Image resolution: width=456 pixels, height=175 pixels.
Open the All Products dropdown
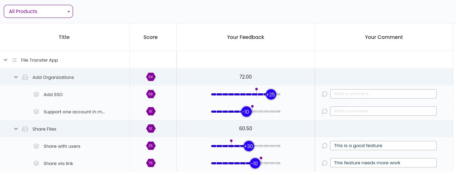tap(38, 11)
